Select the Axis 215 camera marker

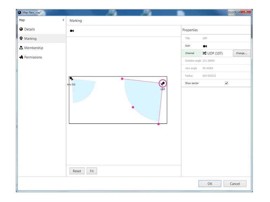tap(71, 79)
